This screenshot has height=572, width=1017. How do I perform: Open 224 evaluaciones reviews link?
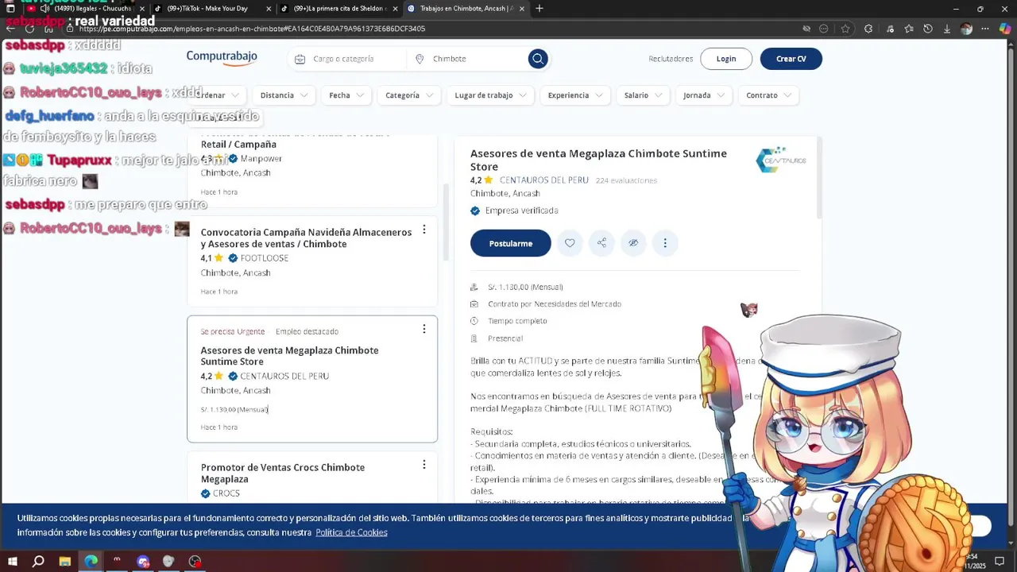626,180
